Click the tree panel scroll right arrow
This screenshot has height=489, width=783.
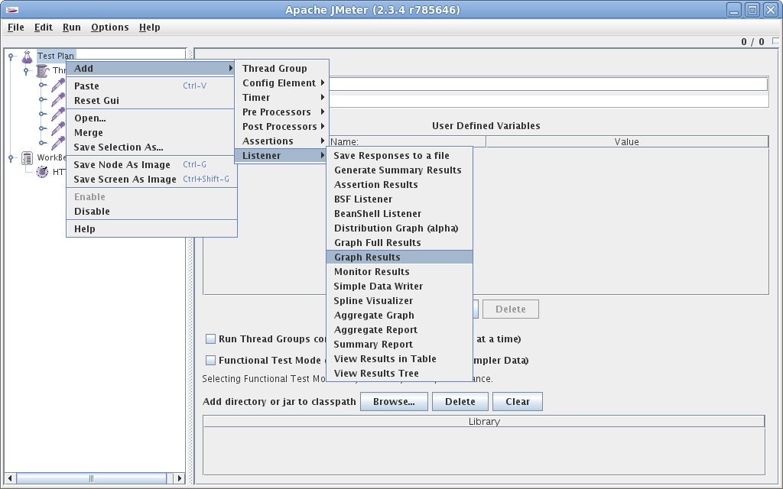(180, 478)
